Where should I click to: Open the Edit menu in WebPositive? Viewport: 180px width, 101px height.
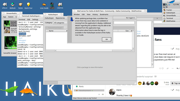[83, 14]
